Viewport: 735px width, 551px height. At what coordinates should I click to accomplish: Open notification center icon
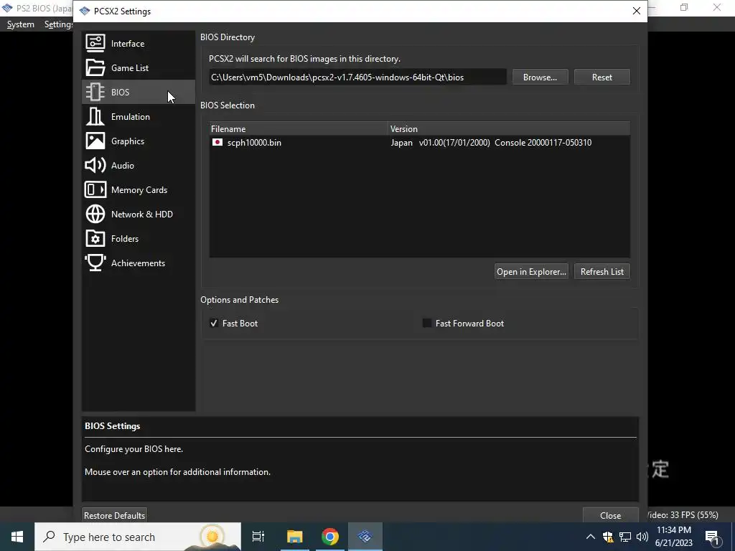pos(712,537)
